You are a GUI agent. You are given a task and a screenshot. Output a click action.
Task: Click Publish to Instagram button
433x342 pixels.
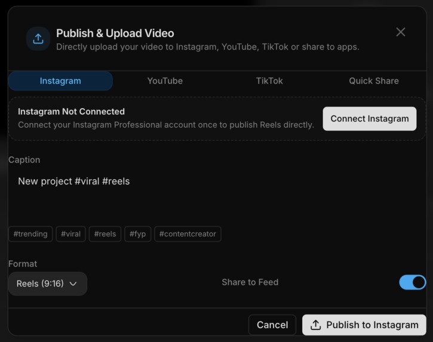pyautogui.click(x=364, y=325)
